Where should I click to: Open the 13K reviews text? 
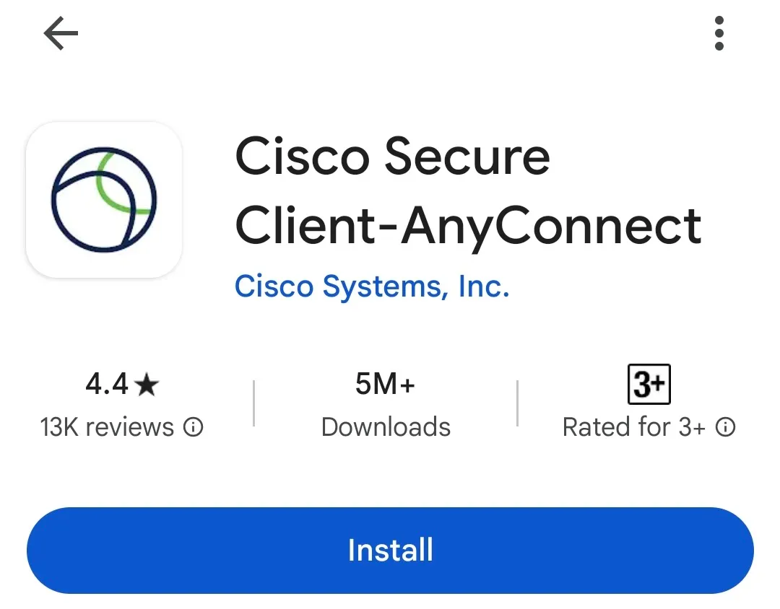107,427
